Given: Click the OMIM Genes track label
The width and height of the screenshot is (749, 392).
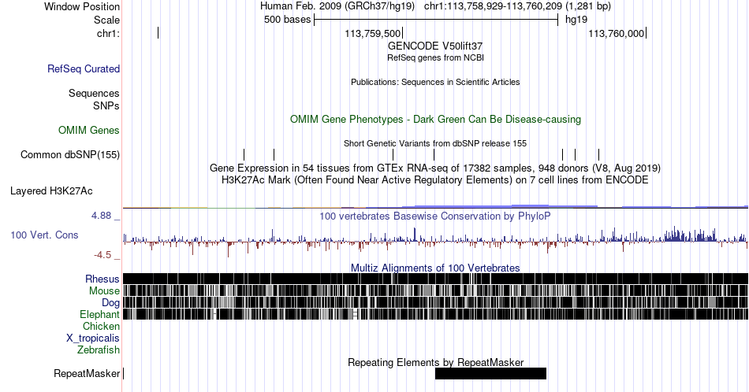Looking at the screenshot, I should (x=89, y=130).
